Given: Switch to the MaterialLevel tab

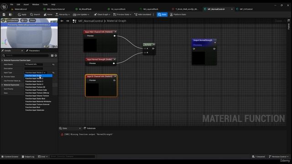Looking at the screenshot, I should 21,9.
